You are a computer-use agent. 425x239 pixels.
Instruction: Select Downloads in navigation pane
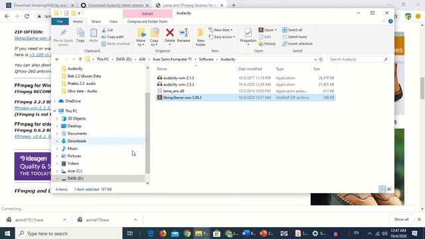tap(77, 141)
